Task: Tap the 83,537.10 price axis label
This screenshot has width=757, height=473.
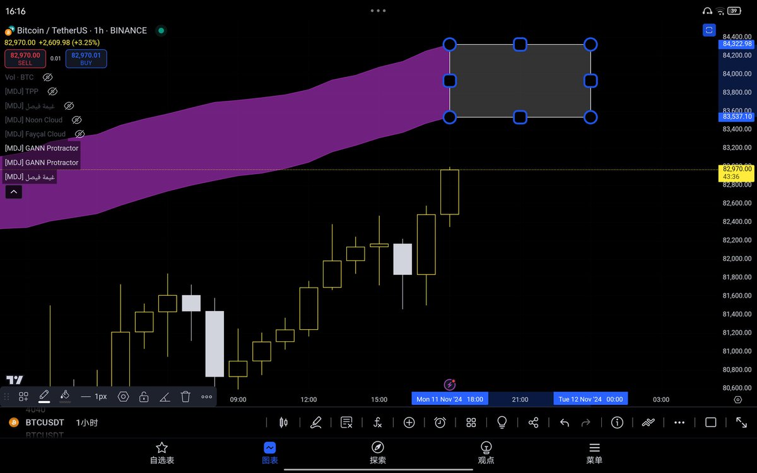Action: tap(736, 117)
